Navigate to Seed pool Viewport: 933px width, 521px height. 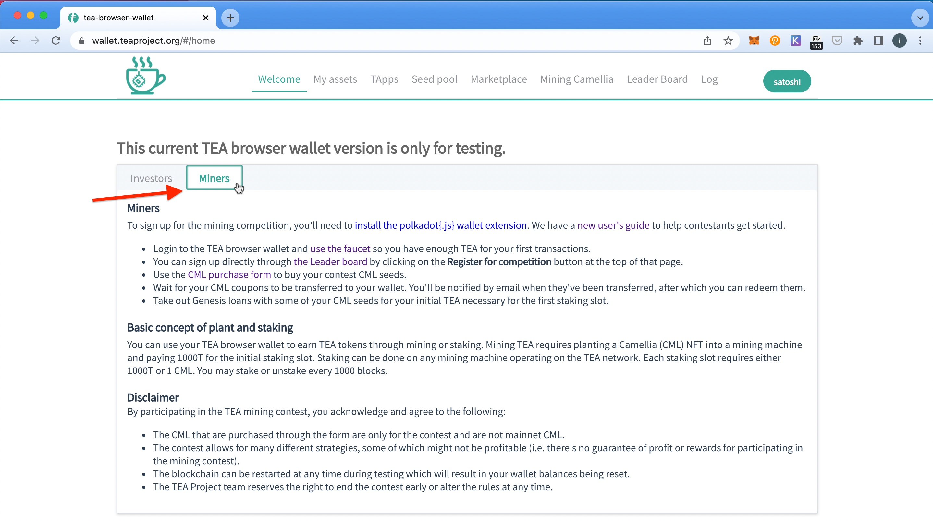[434, 79]
